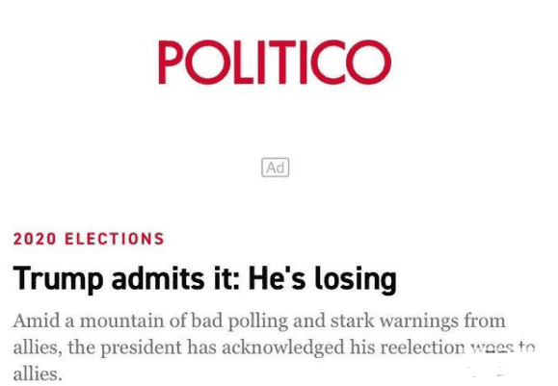
Task: Click the final O in POLITICO logo
Action: pos(368,63)
